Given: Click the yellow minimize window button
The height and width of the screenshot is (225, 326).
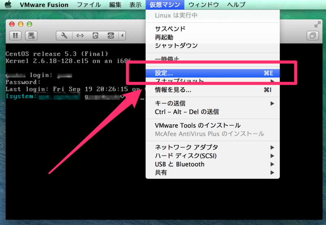Looking at the screenshot, I should coord(21,24).
